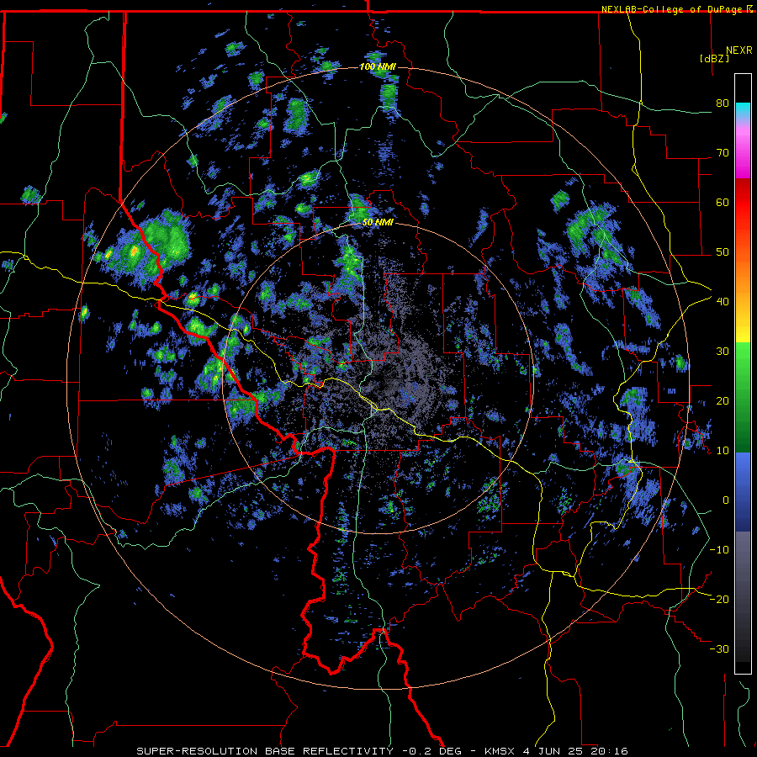The width and height of the screenshot is (757, 757).
Task: Click the 30 value on the dBZ scale
Action: point(723,352)
